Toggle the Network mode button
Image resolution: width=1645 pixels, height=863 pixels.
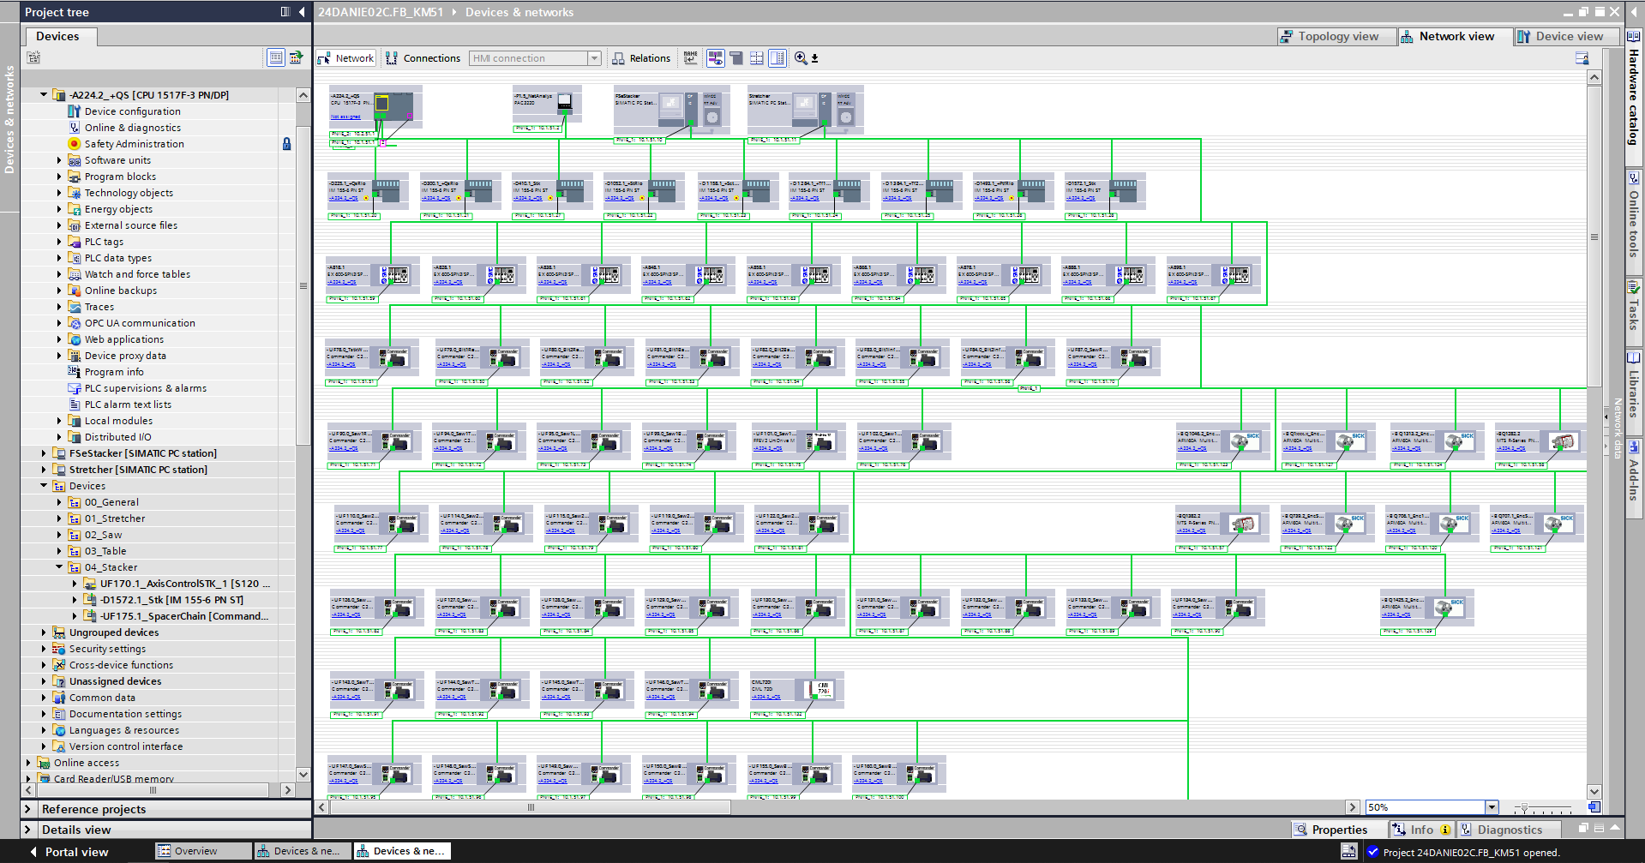coord(346,58)
